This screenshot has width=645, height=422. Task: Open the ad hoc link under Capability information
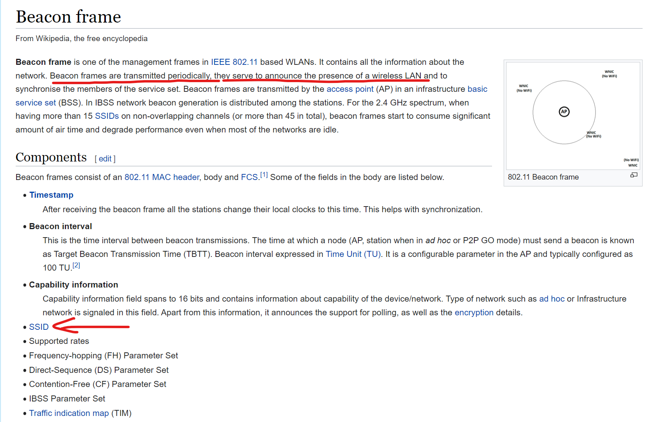tap(552, 299)
